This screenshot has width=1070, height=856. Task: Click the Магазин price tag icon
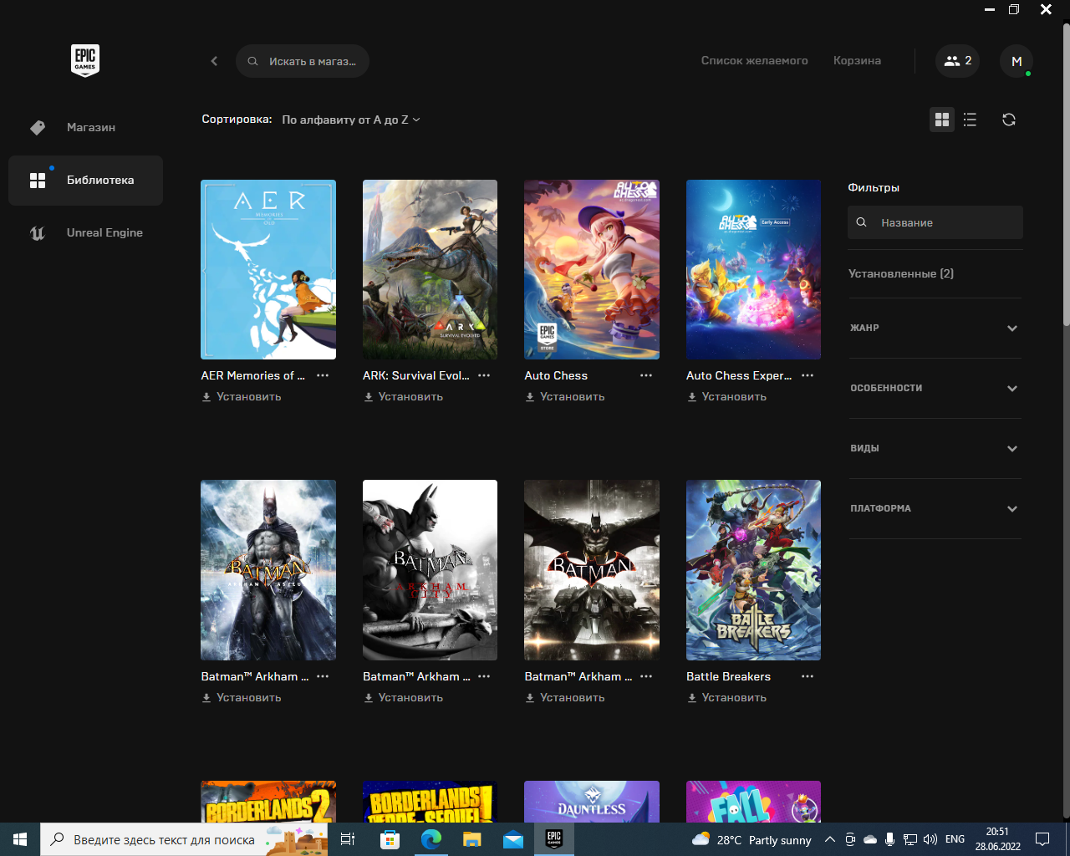point(38,127)
